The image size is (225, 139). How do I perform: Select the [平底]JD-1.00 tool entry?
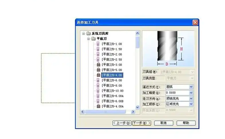pyautogui.click(x=112, y=44)
